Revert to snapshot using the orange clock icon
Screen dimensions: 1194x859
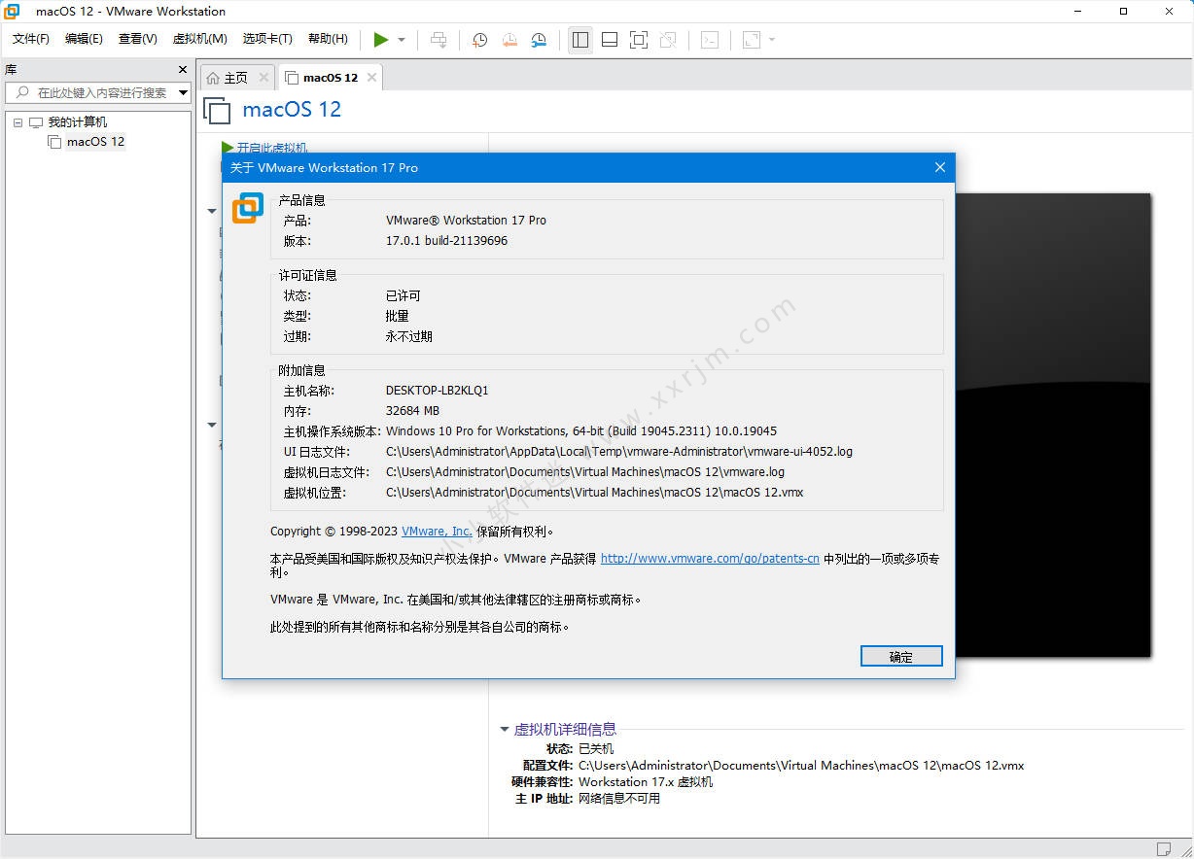coord(509,40)
